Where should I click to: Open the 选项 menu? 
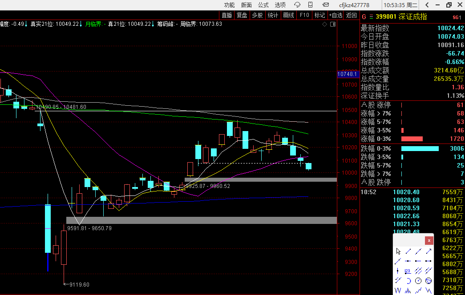point(280,5)
